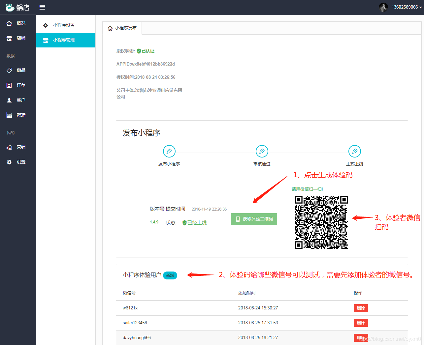Click the gear icon beside 小程序设置

pos(46,25)
